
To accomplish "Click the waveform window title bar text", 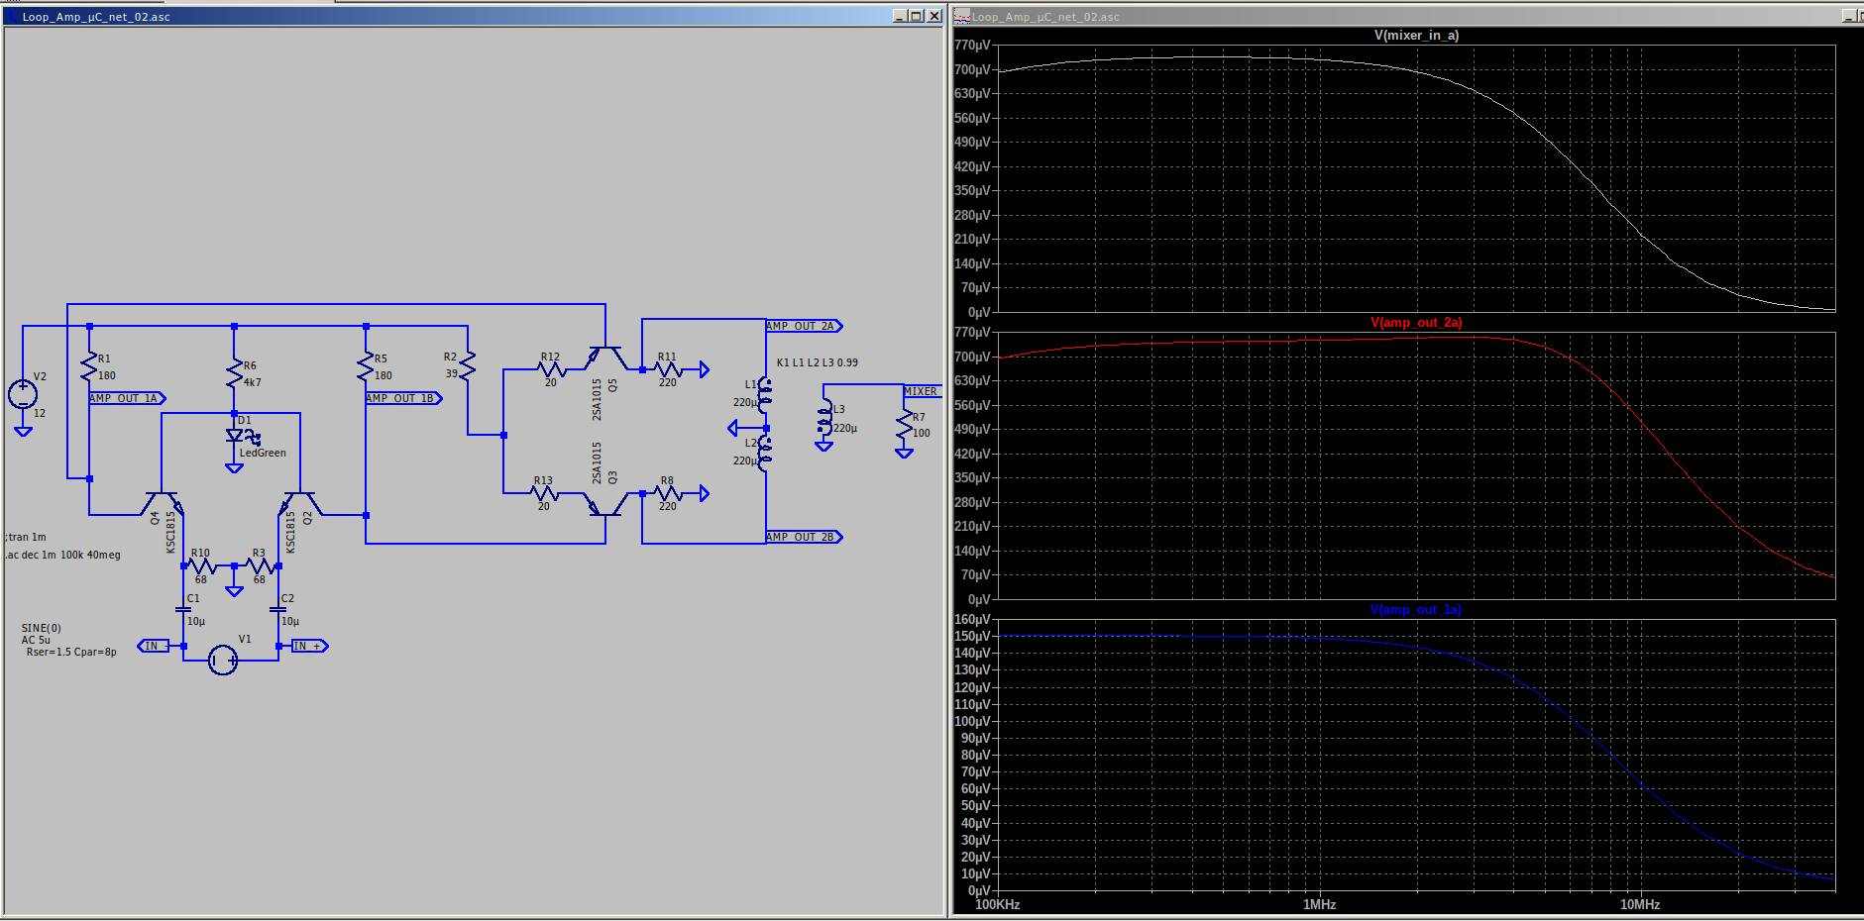I will (1045, 17).
